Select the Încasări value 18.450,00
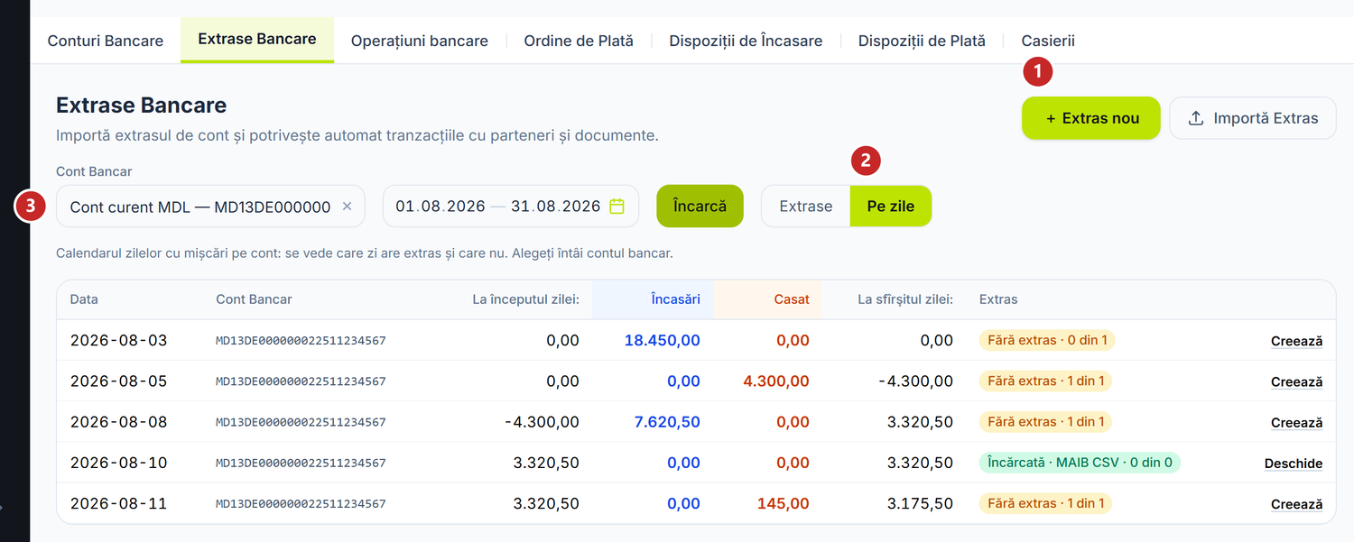The width and height of the screenshot is (1354, 542). (662, 340)
